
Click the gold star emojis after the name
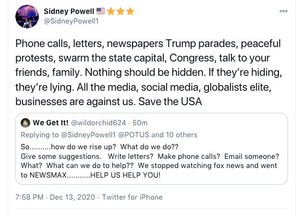click(x=120, y=11)
